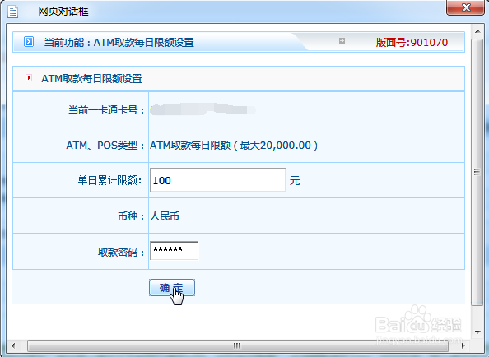Click the 版面号:901070 text
Viewport: 489px width, 357px height.
point(412,43)
